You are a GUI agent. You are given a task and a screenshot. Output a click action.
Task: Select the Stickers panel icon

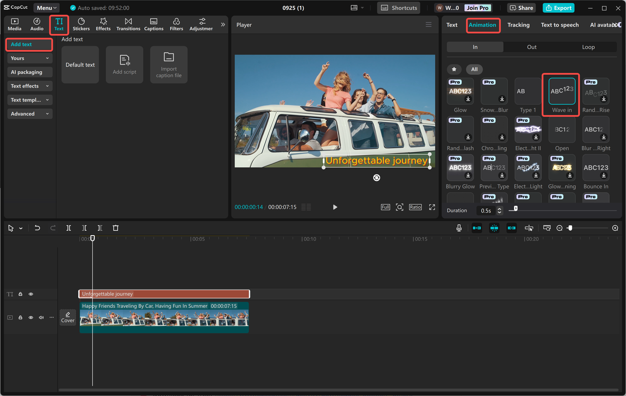(x=81, y=24)
